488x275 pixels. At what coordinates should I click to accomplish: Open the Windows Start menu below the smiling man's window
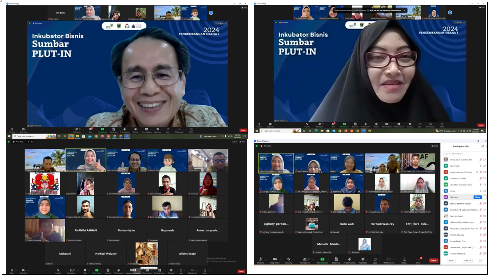click(x=9, y=136)
